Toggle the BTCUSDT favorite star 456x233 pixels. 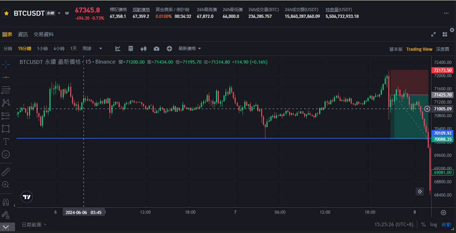[6, 13]
